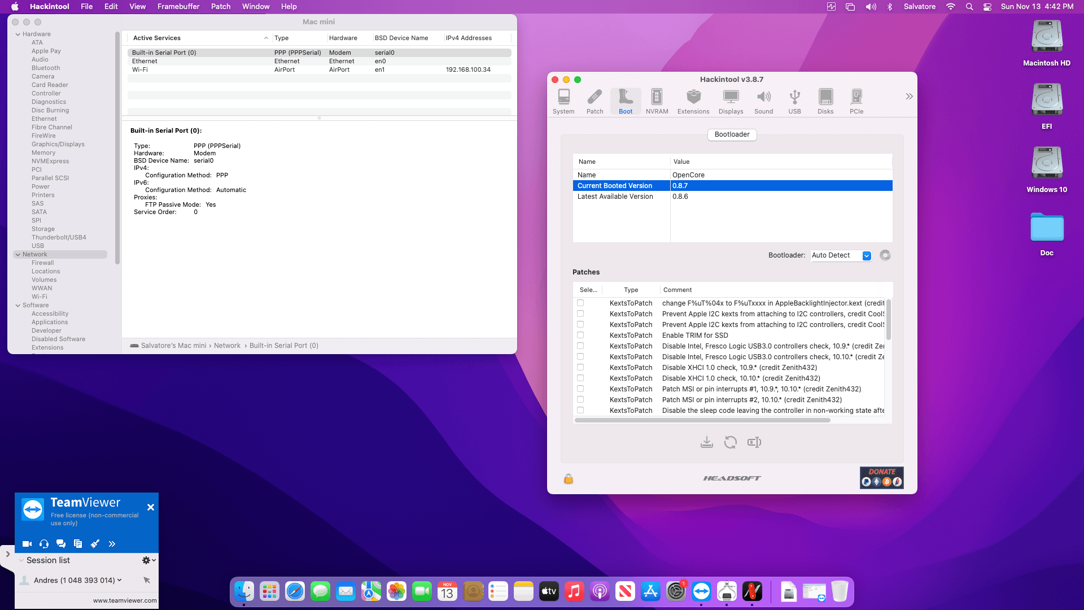Screen dimensions: 1084x610
Task: Click the patches list horizontal scrollbar
Action: tap(702, 420)
